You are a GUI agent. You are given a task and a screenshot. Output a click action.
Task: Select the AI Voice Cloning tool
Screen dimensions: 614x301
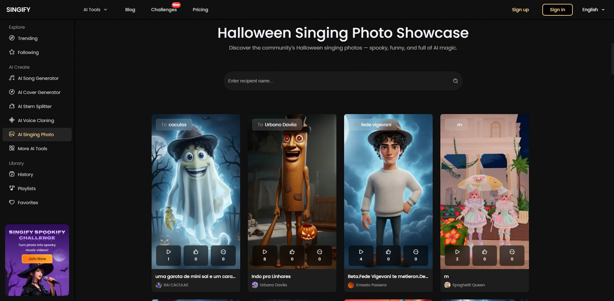[35, 120]
